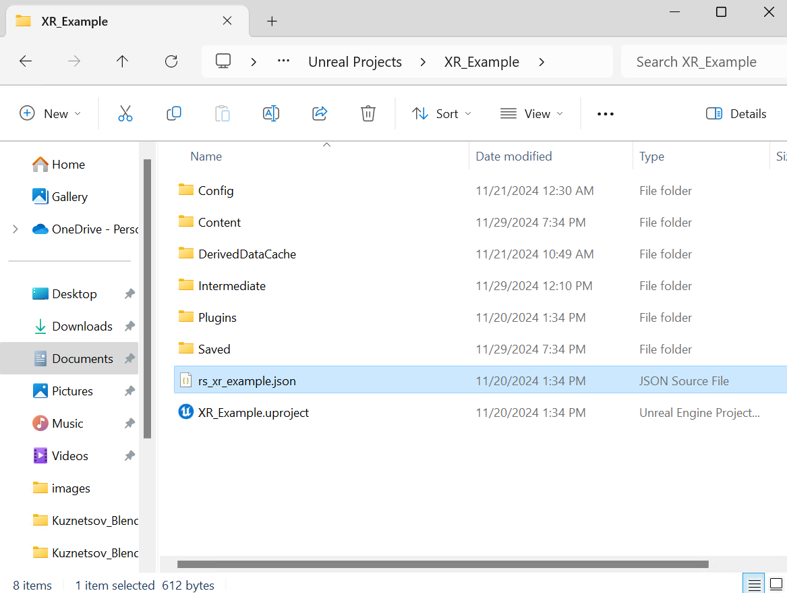Unpin Pictures using its pin icon
The width and height of the screenshot is (787, 593).
click(129, 391)
